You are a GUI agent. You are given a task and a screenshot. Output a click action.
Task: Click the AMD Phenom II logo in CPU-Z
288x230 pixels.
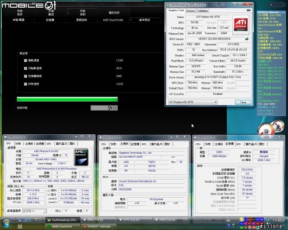click(x=81, y=157)
